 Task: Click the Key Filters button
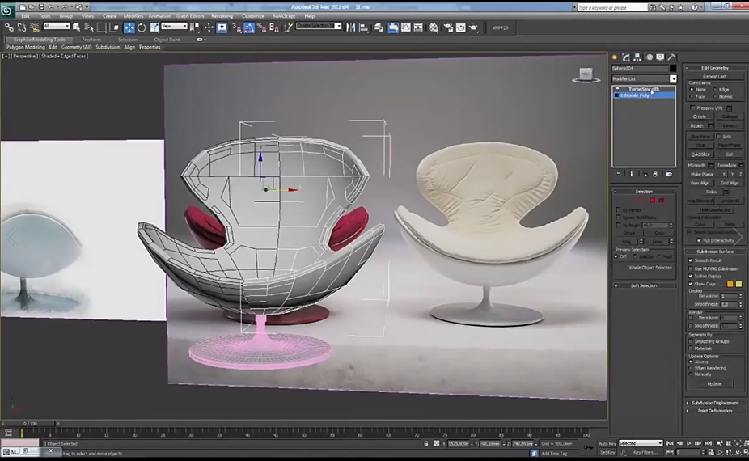(x=645, y=452)
